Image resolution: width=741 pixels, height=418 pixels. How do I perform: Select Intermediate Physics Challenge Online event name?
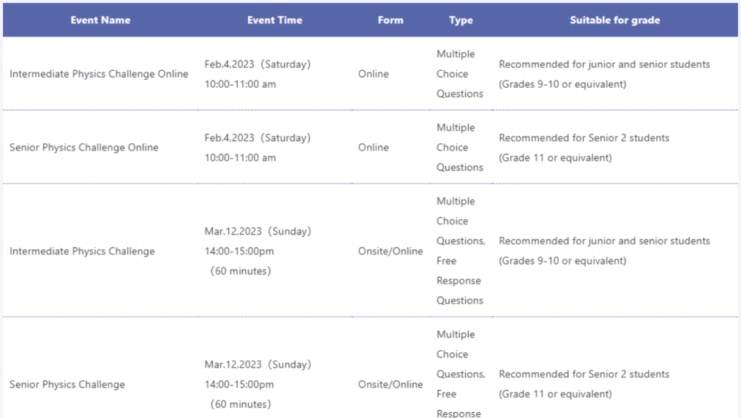click(99, 74)
